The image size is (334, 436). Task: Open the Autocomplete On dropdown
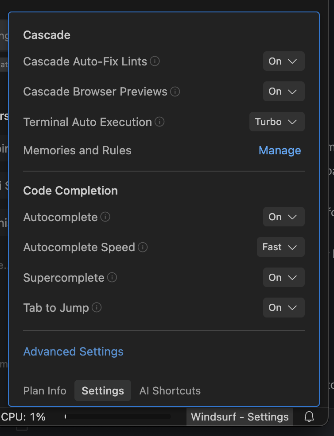click(x=284, y=217)
